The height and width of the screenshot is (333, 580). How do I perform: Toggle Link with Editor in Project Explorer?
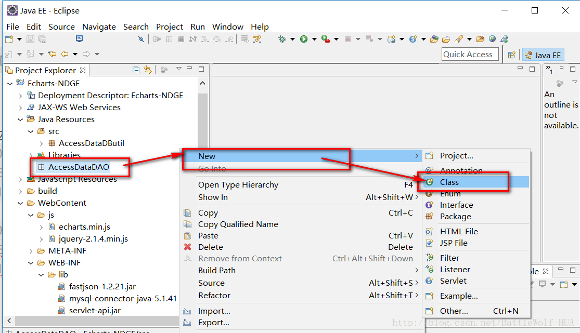(x=148, y=70)
